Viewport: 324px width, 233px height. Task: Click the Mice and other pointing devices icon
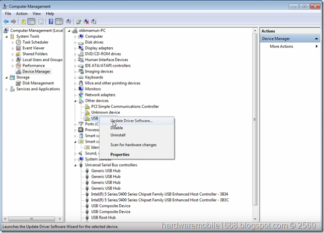pyautogui.click(x=81, y=83)
